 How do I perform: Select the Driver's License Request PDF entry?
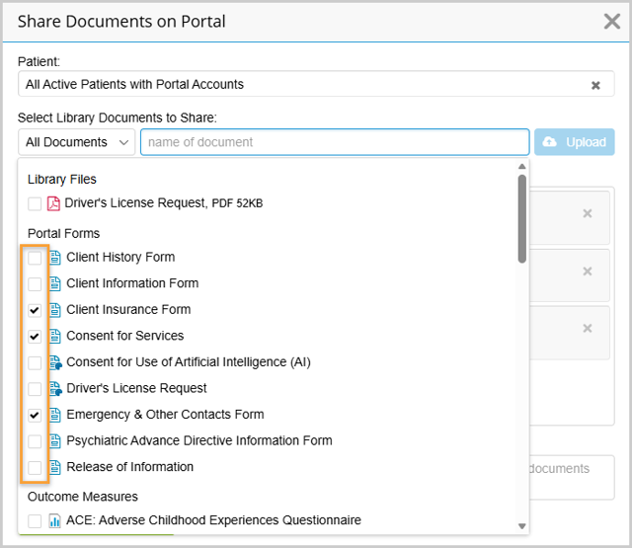(163, 203)
